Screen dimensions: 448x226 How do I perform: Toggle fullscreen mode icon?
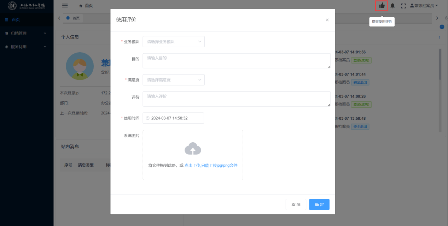(403, 6)
